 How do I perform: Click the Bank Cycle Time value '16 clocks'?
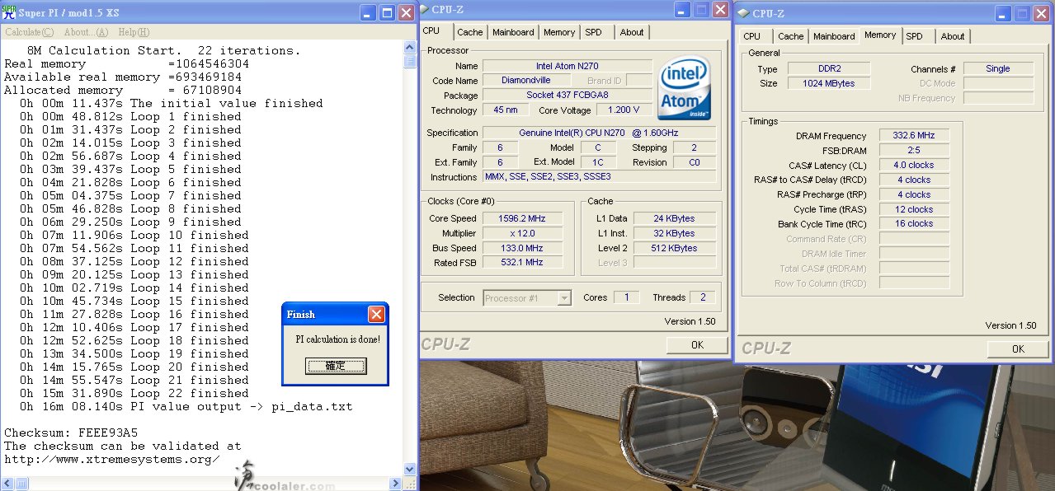point(914,223)
